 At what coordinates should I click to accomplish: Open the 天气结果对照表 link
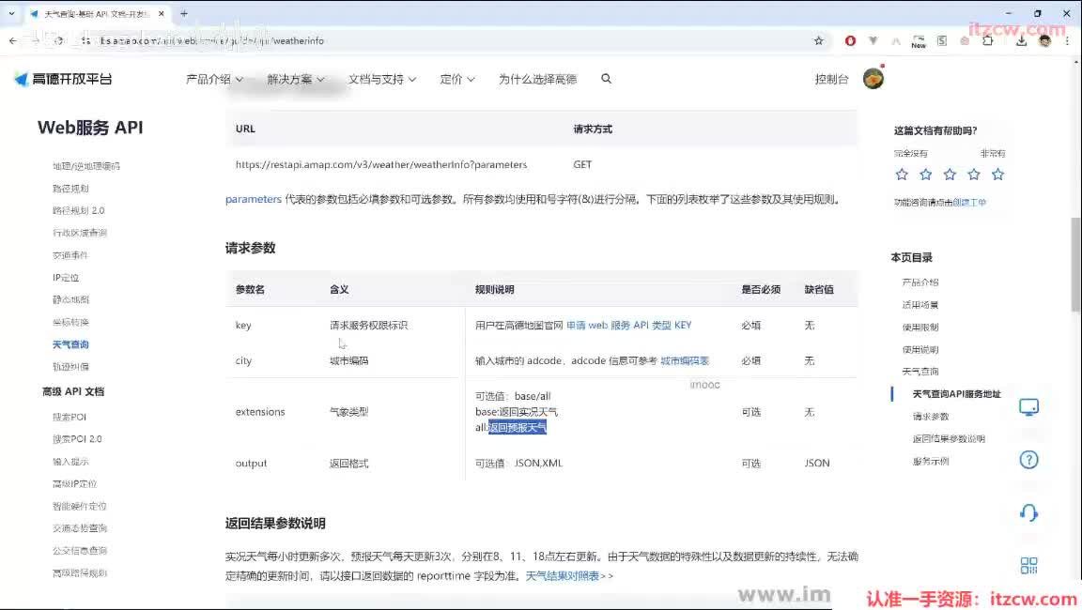(569, 575)
